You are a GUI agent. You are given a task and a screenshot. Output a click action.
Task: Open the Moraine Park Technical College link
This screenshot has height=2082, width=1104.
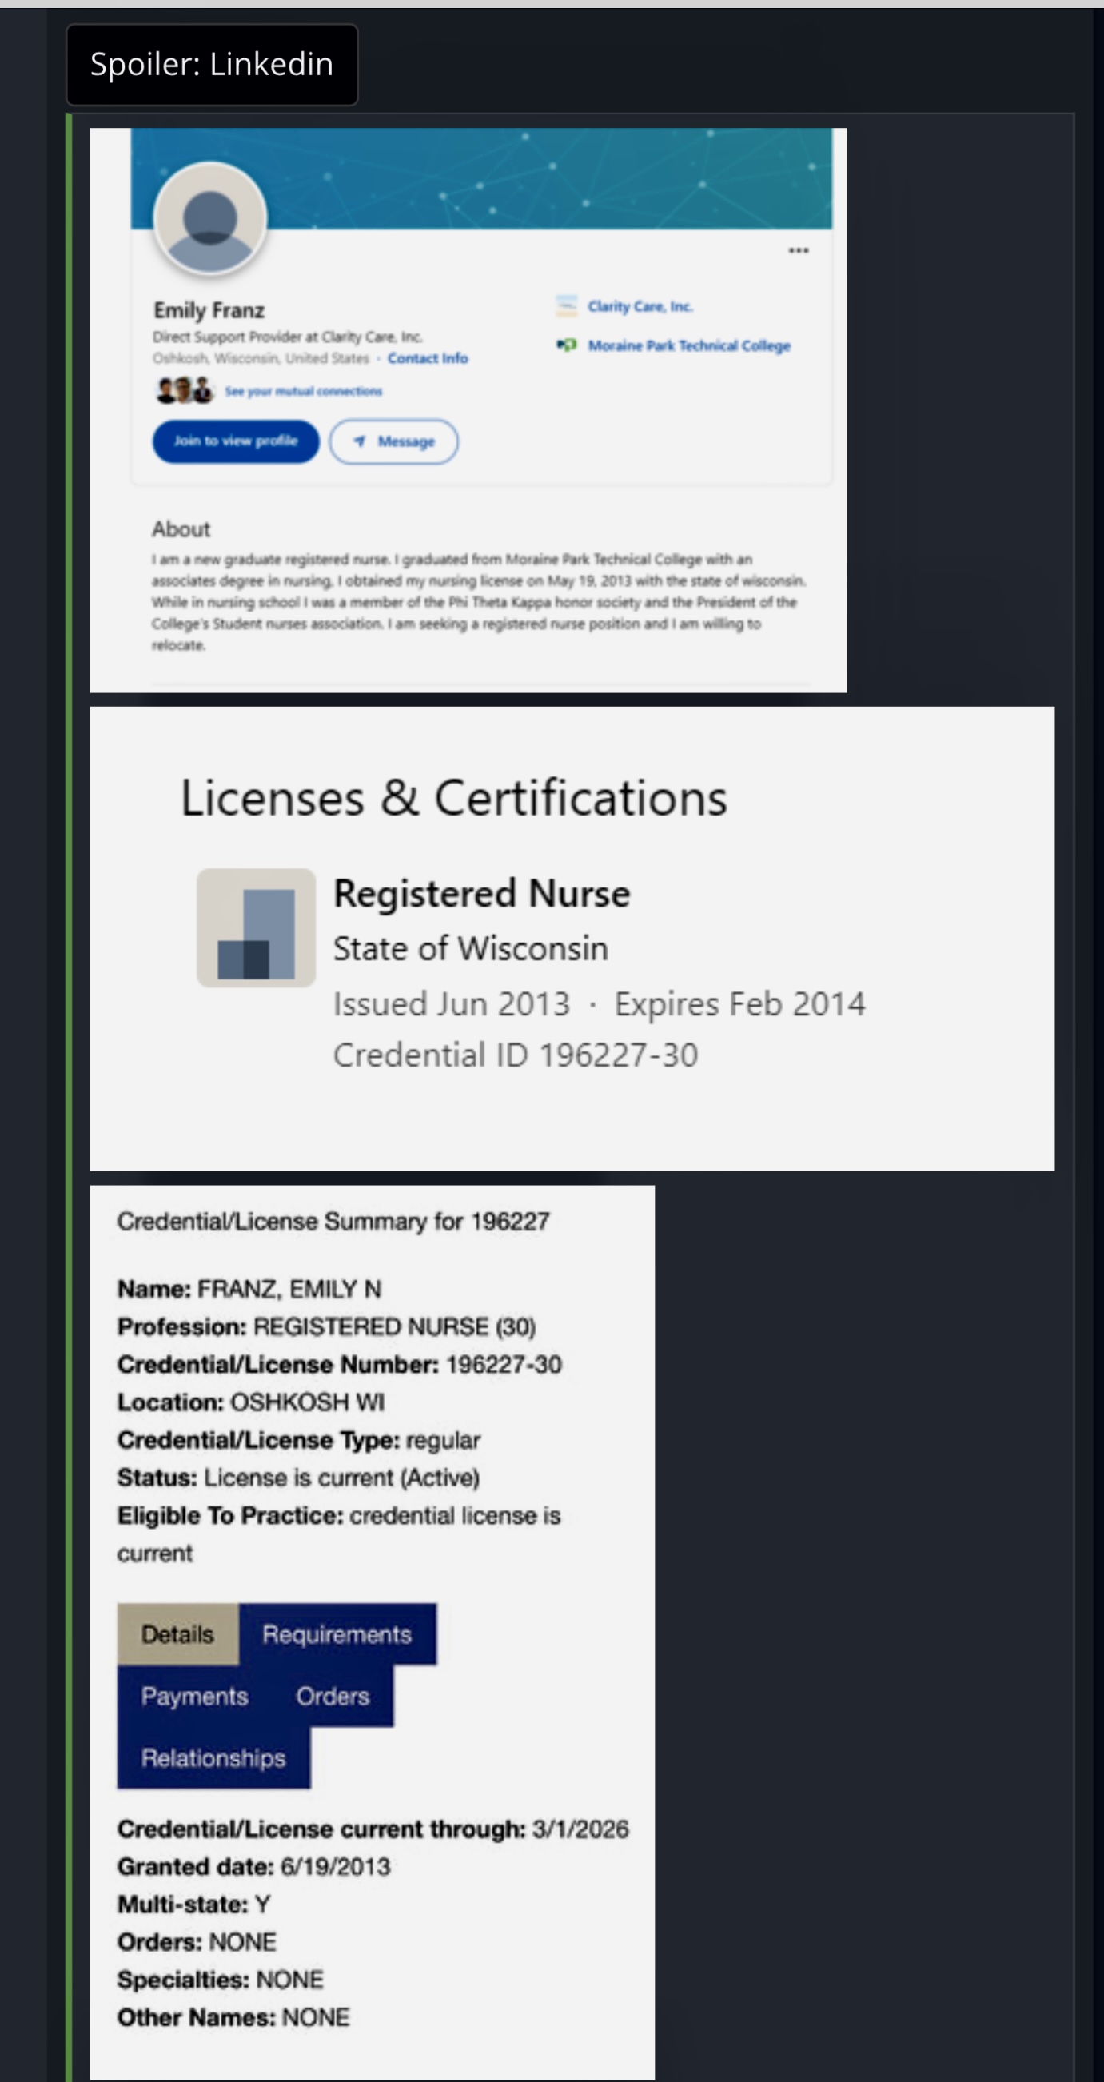pos(688,346)
